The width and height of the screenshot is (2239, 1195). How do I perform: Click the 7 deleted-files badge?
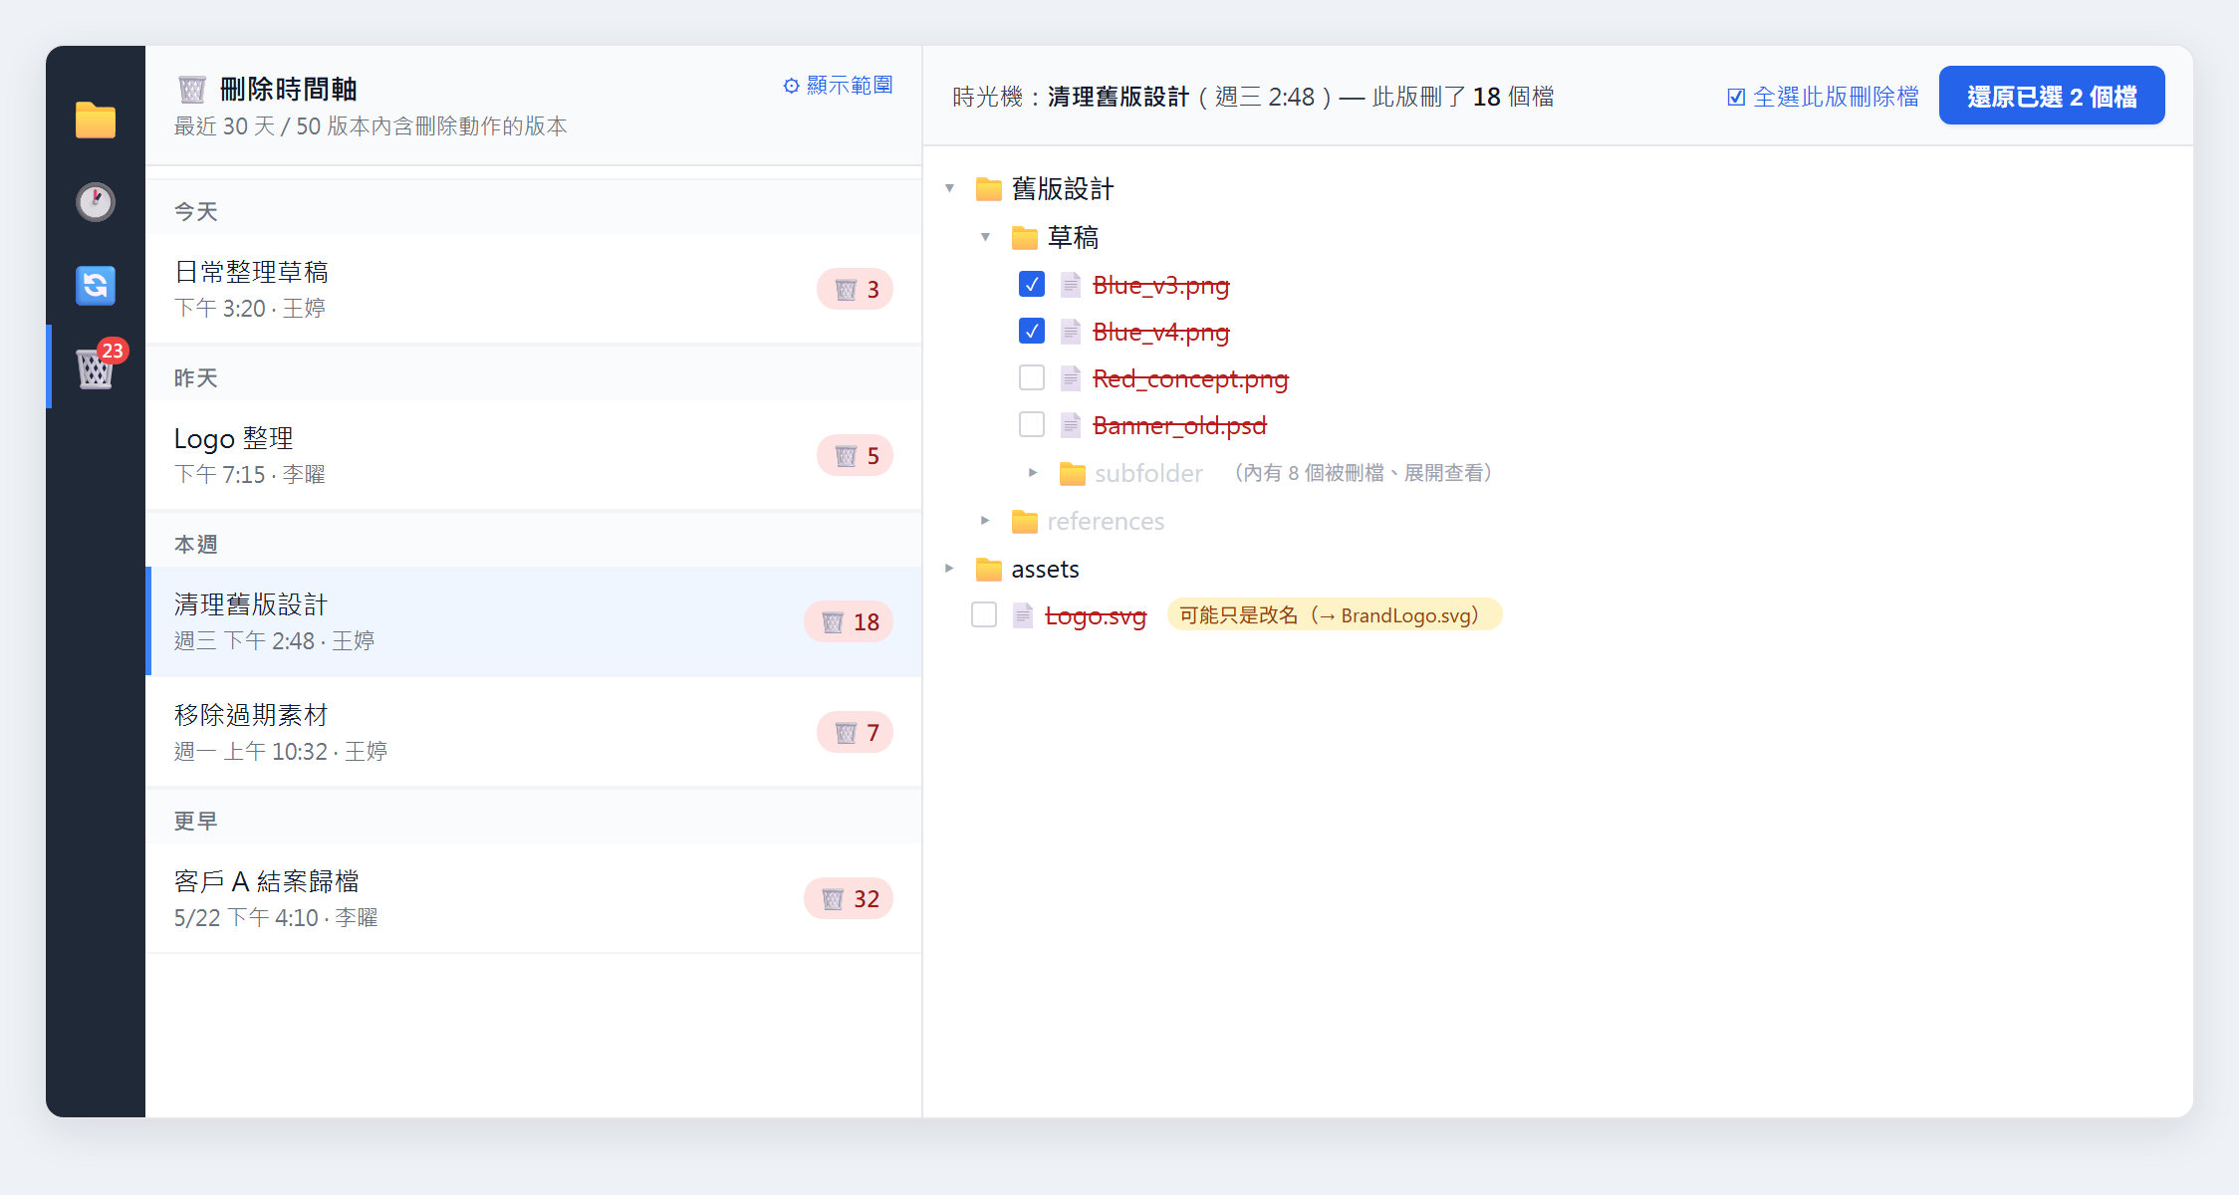[x=856, y=732]
